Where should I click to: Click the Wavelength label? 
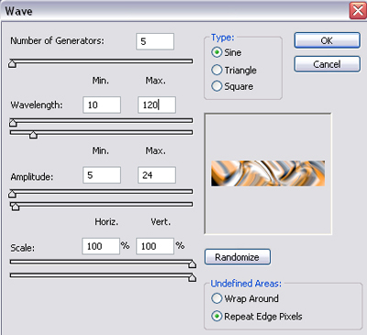(x=37, y=105)
